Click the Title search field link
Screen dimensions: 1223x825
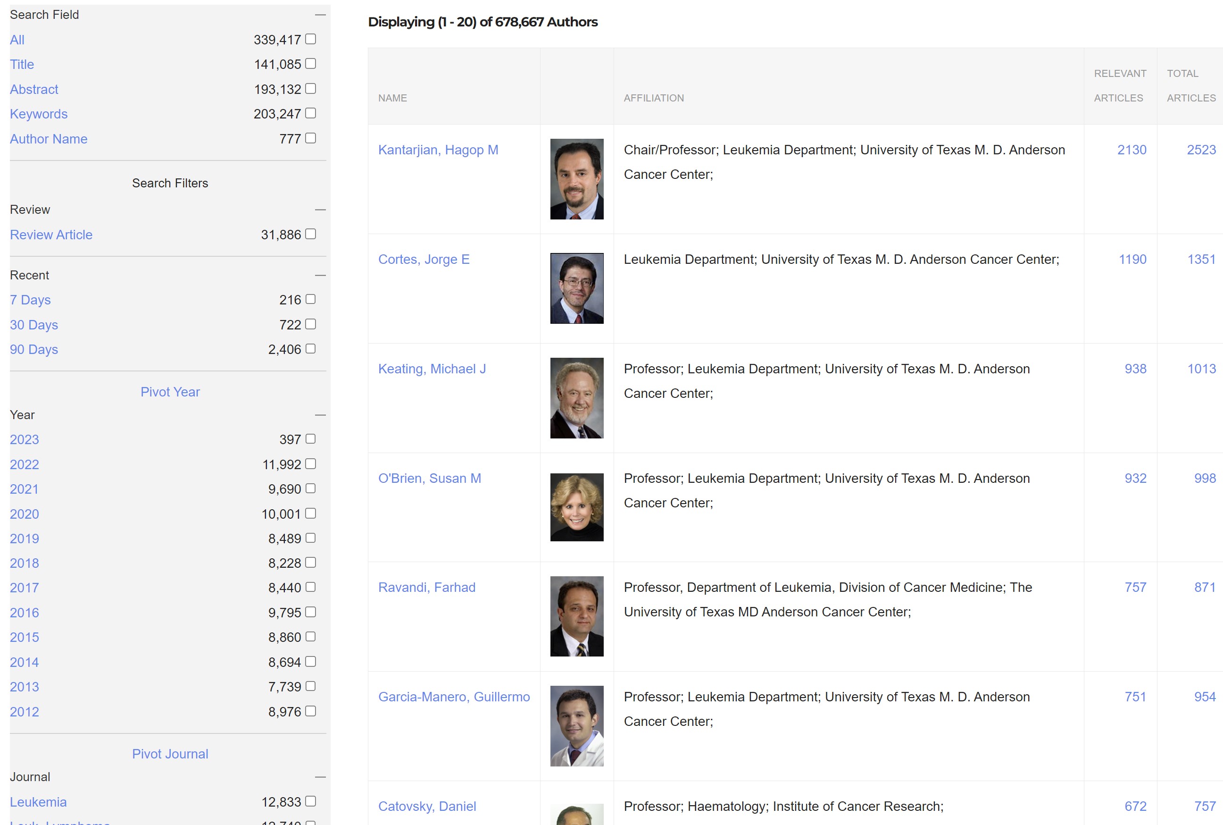click(22, 65)
